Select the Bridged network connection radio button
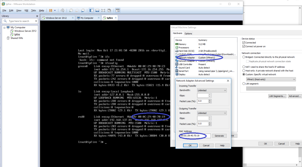The width and height of the screenshot is (302, 167). (244, 57)
